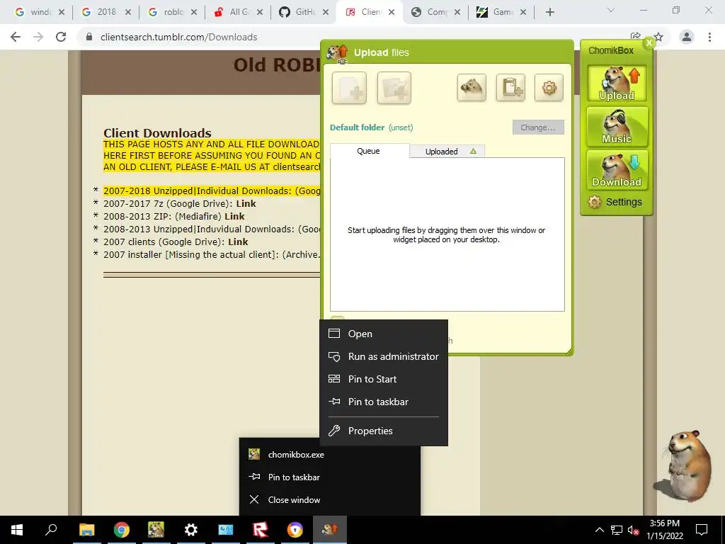Click the Chrome forward arrow
This screenshot has width=725, height=544.
[x=38, y=37]
